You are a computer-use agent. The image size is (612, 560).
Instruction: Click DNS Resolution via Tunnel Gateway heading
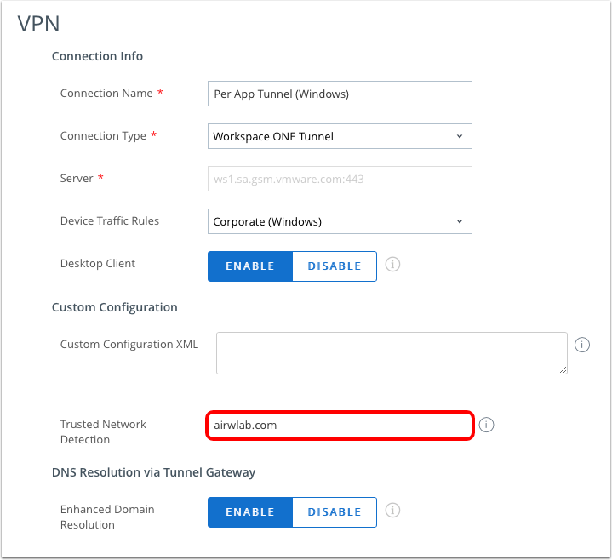click(153, 472)
